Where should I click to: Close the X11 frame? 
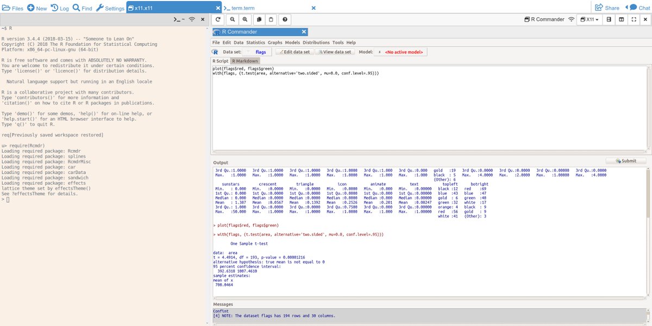point(645,20)
